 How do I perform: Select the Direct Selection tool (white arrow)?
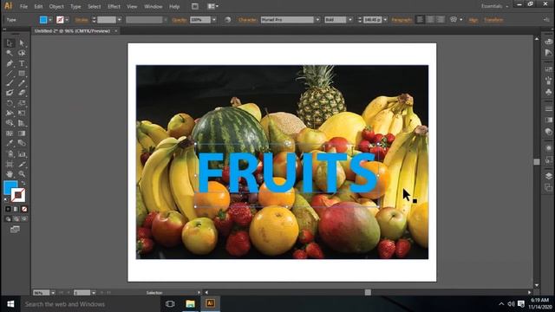[x=22, y=42]
